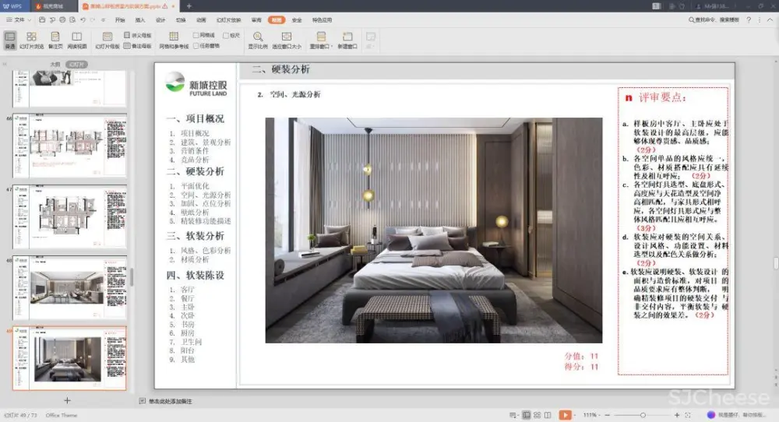Switch to the Outline (大纲) panel tab
The height and width of the screenshot is (422, 779).
pos(55,64)
